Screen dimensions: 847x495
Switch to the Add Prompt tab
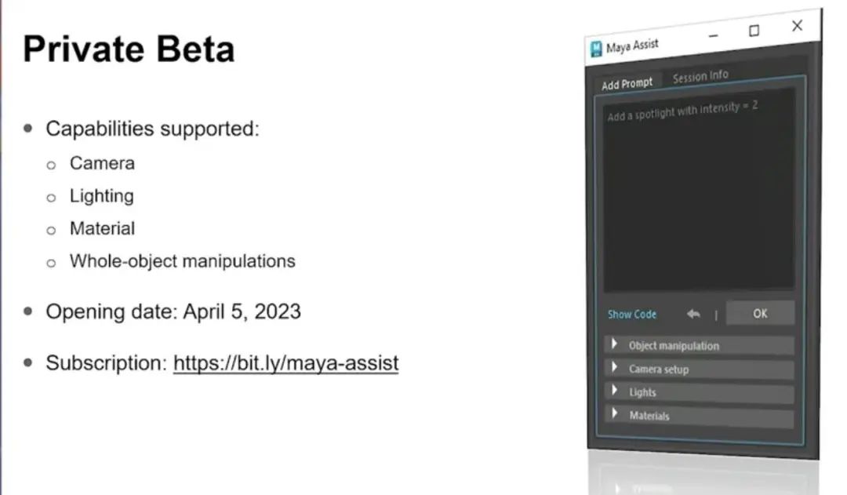tap(627, 83)
